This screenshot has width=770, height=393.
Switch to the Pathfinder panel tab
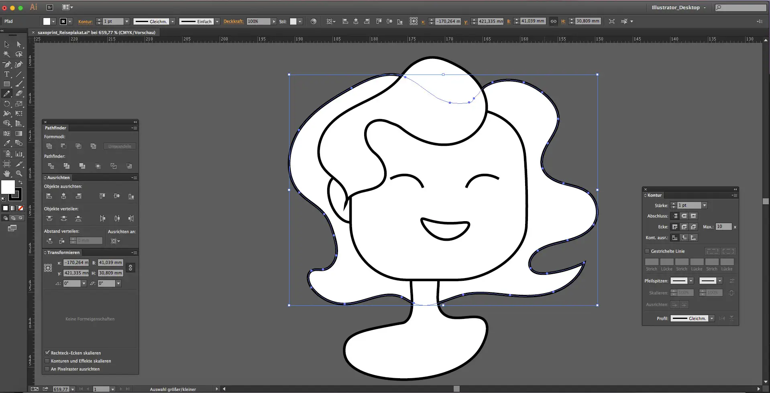(55, 128)
